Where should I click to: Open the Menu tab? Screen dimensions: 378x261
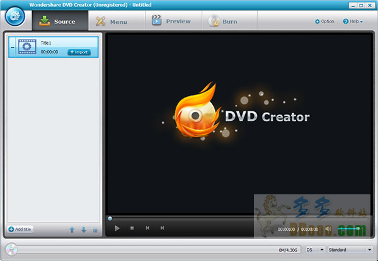pyautogui.click(x=117, y=21)
